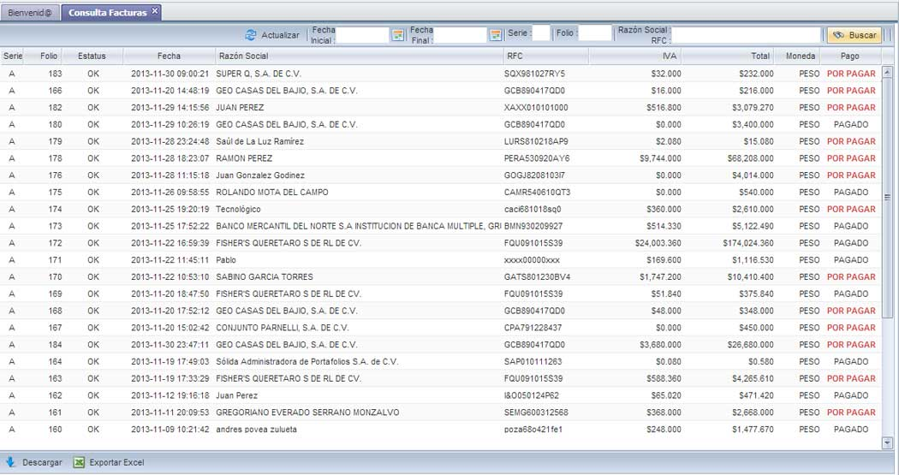
Task: Click the Descargar download arrow icon
Action: coord(11,462)
